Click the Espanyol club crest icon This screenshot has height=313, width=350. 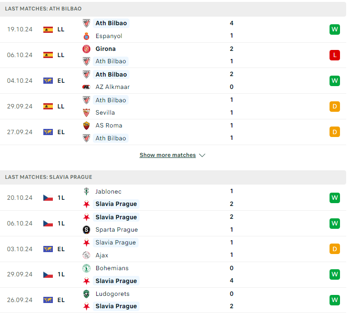(x=86, y=36)
